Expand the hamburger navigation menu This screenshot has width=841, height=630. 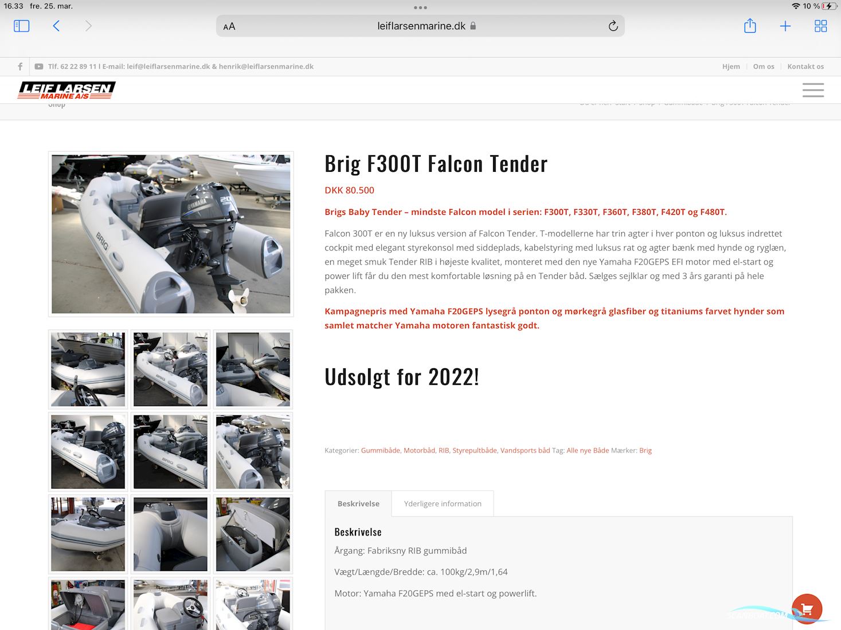[813, 90]
